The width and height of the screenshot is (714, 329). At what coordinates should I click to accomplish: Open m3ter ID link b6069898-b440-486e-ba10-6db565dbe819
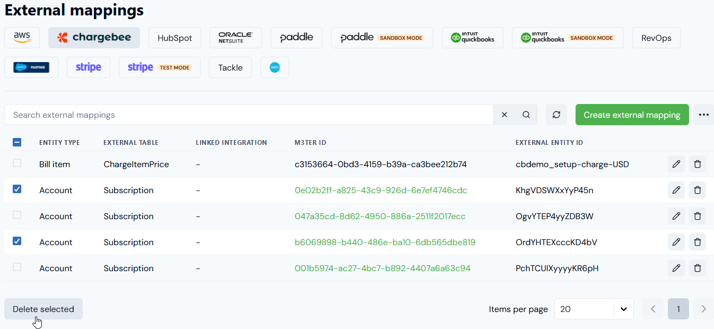click(x=385, y=242)
